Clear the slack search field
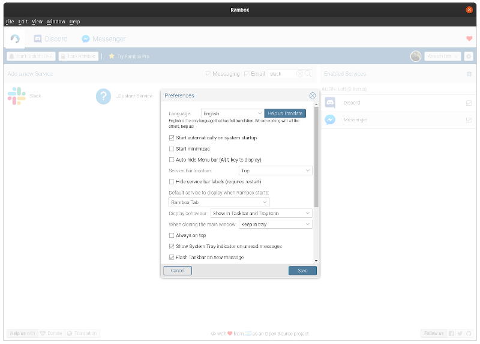The image size is (480, 344). pos(299,74)
